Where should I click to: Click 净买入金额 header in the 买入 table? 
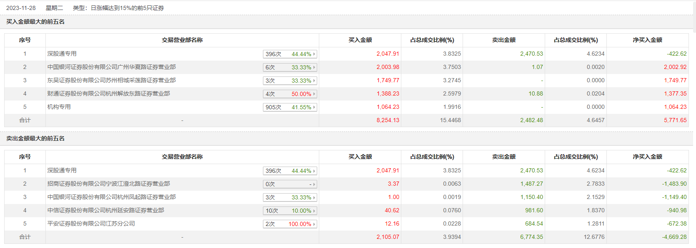647,40
